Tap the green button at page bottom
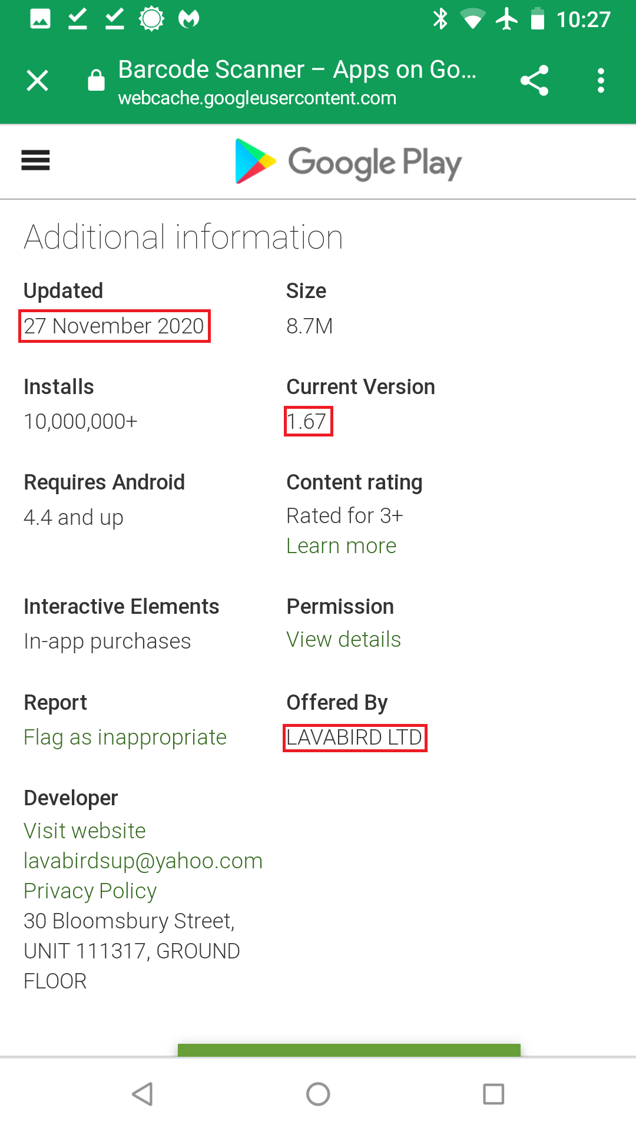 click(349, 1050)
